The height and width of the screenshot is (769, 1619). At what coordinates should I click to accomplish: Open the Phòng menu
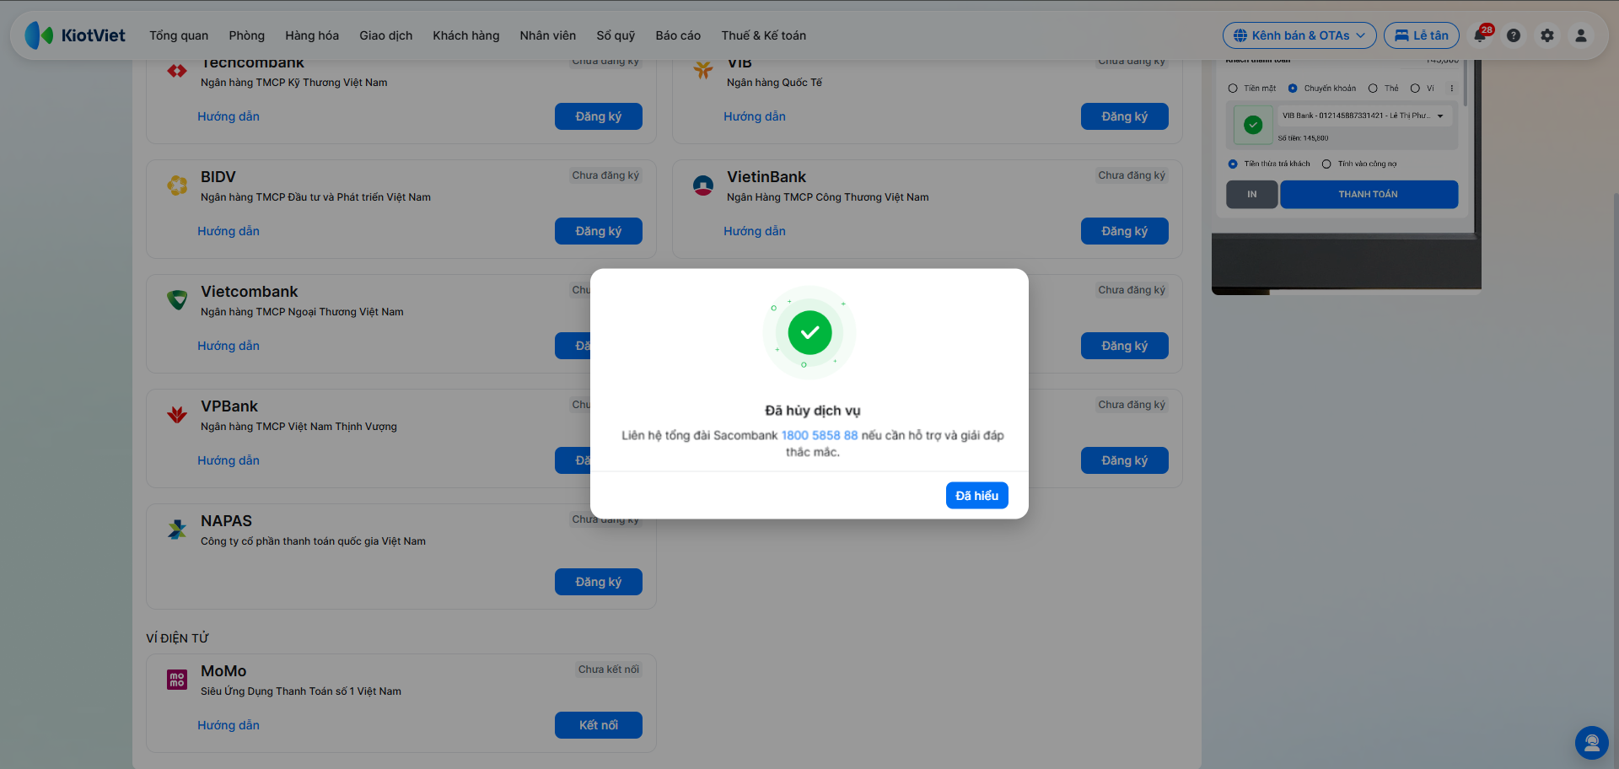point(246,35)
